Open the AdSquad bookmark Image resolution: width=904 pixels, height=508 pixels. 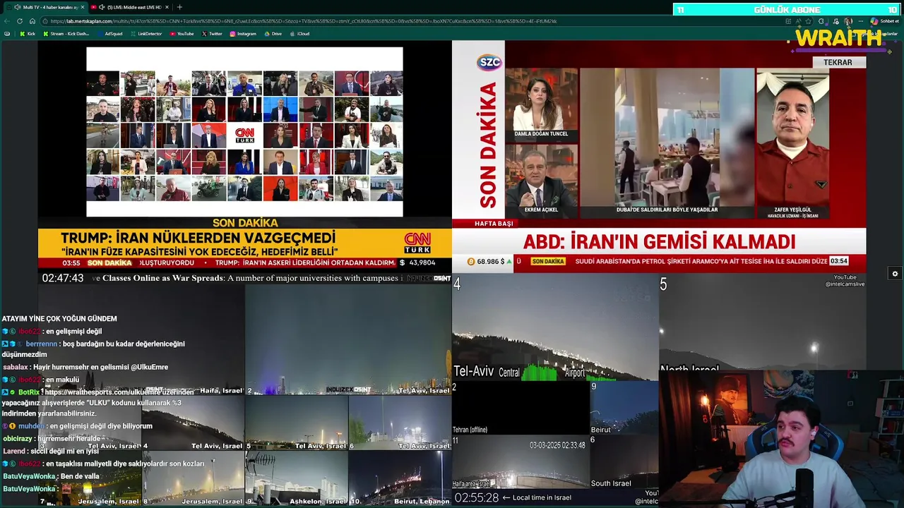(109, 33)
